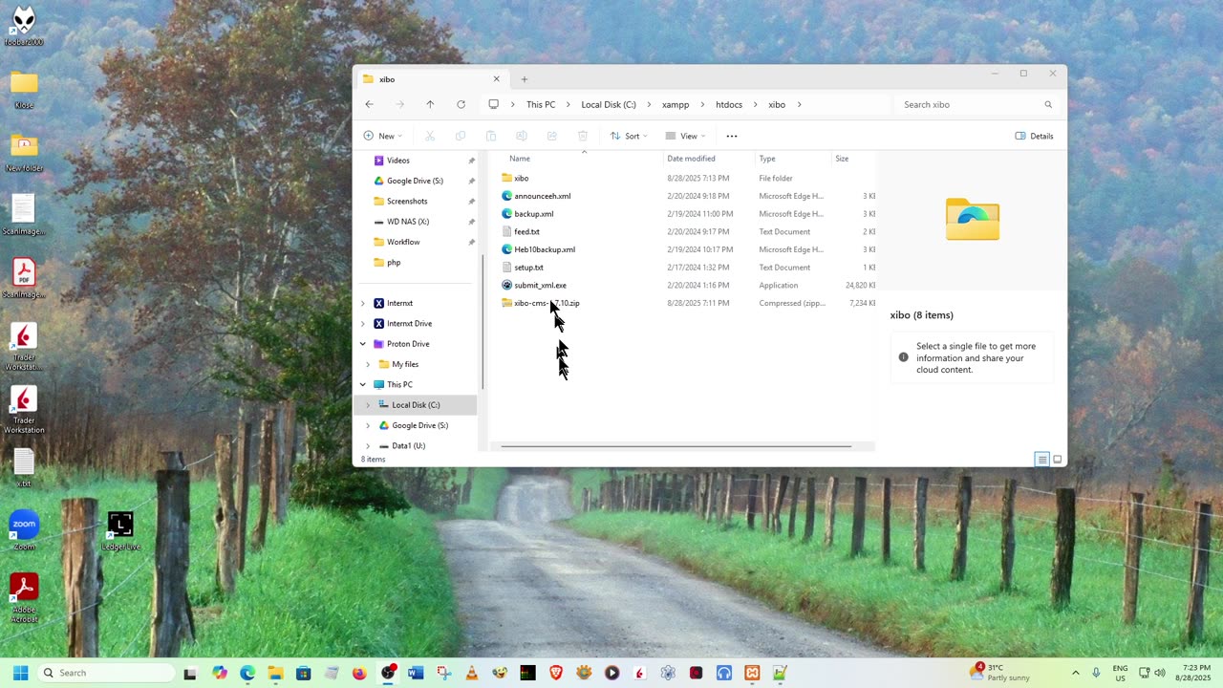Viewport: 1223px width, 688px height.
Task: Collapse the Proton Drive tree node
Action: click(362, 344)
